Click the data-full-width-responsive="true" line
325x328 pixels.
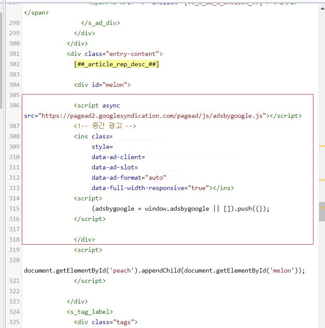coord(162,188)
